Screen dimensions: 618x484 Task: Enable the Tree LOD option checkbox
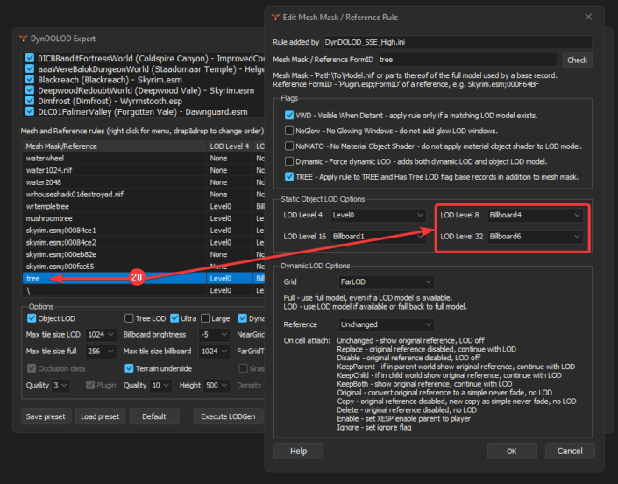tap(130, 318)
